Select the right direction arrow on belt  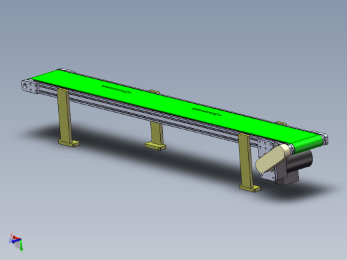[x=207, y=112]
